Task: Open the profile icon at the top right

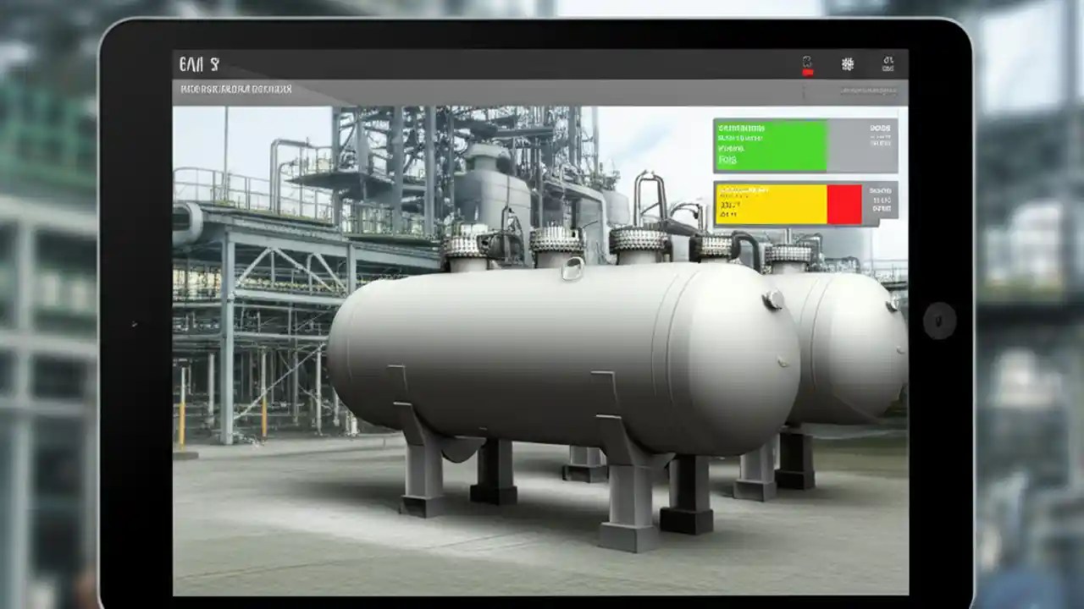Action: (x=887, y=63)
